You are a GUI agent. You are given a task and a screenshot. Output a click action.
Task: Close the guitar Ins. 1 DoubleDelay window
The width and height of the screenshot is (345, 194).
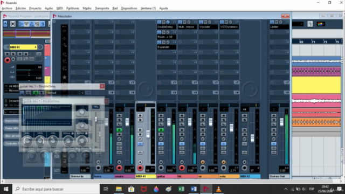[102, 86]
